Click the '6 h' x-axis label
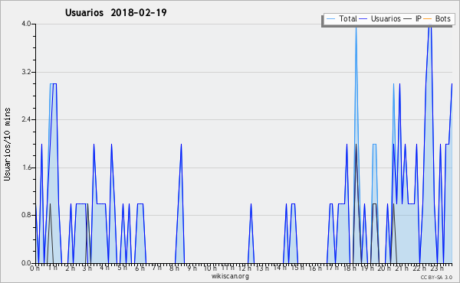Image resolution: width=460 pixels, height=283 pixels. 140,268
